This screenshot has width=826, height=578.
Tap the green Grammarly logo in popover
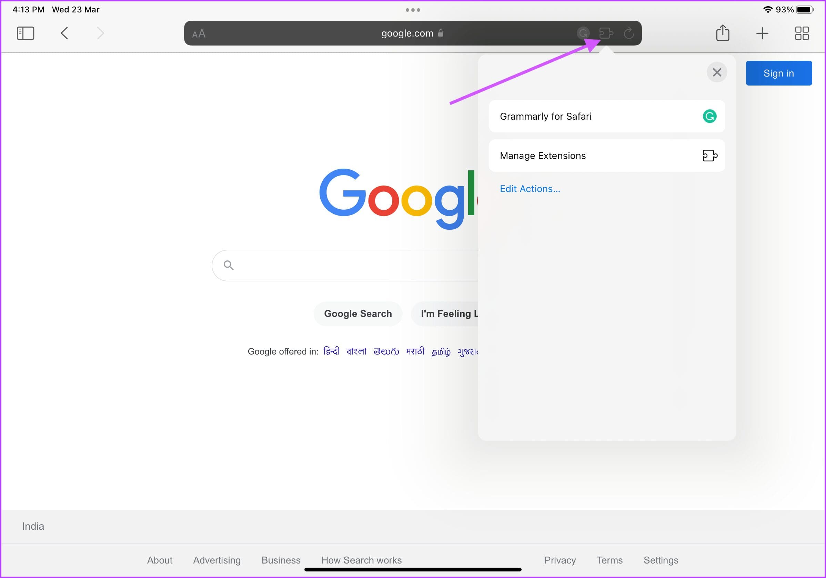[x=709, y=116]
